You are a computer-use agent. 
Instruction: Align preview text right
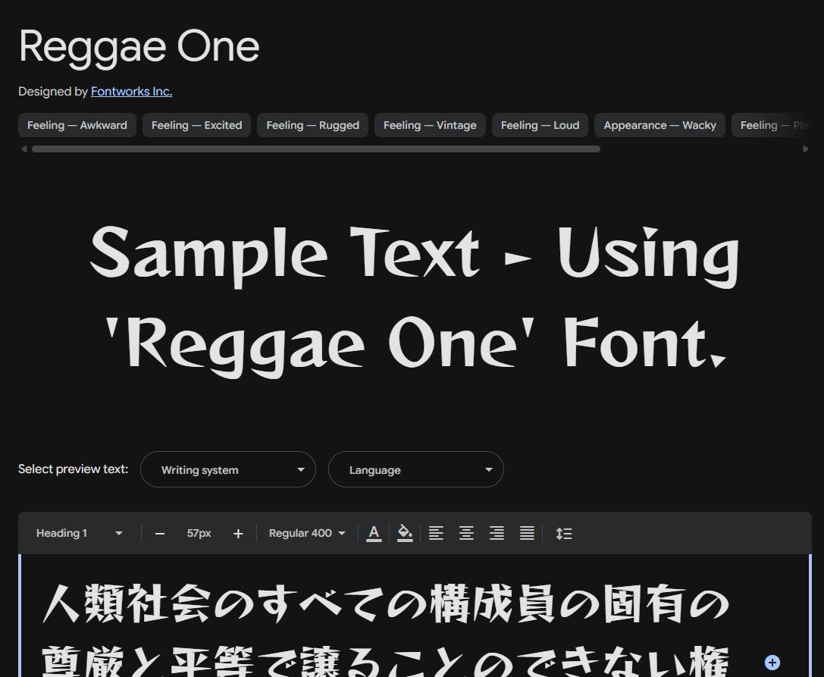point(497,533)
